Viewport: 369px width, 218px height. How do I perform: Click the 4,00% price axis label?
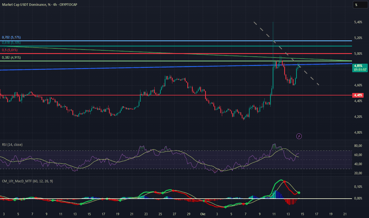[358, 132]
